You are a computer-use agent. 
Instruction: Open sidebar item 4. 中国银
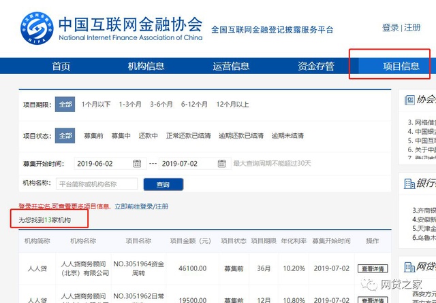(422, 131)
